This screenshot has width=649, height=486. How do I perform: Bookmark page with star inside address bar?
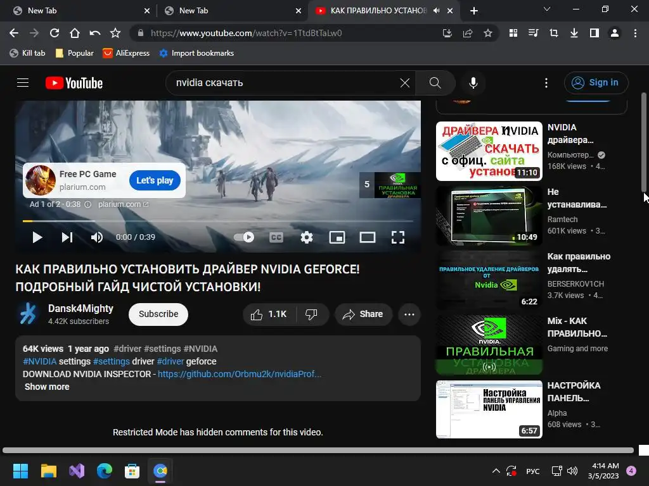pyautogui.click(x=488, y=33)
